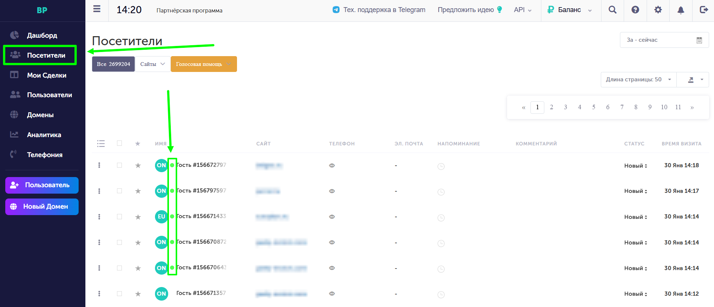714x307 pixels.
Task: Reveal phone via eye icon for guest #156672797
Action: pos(332,165)
